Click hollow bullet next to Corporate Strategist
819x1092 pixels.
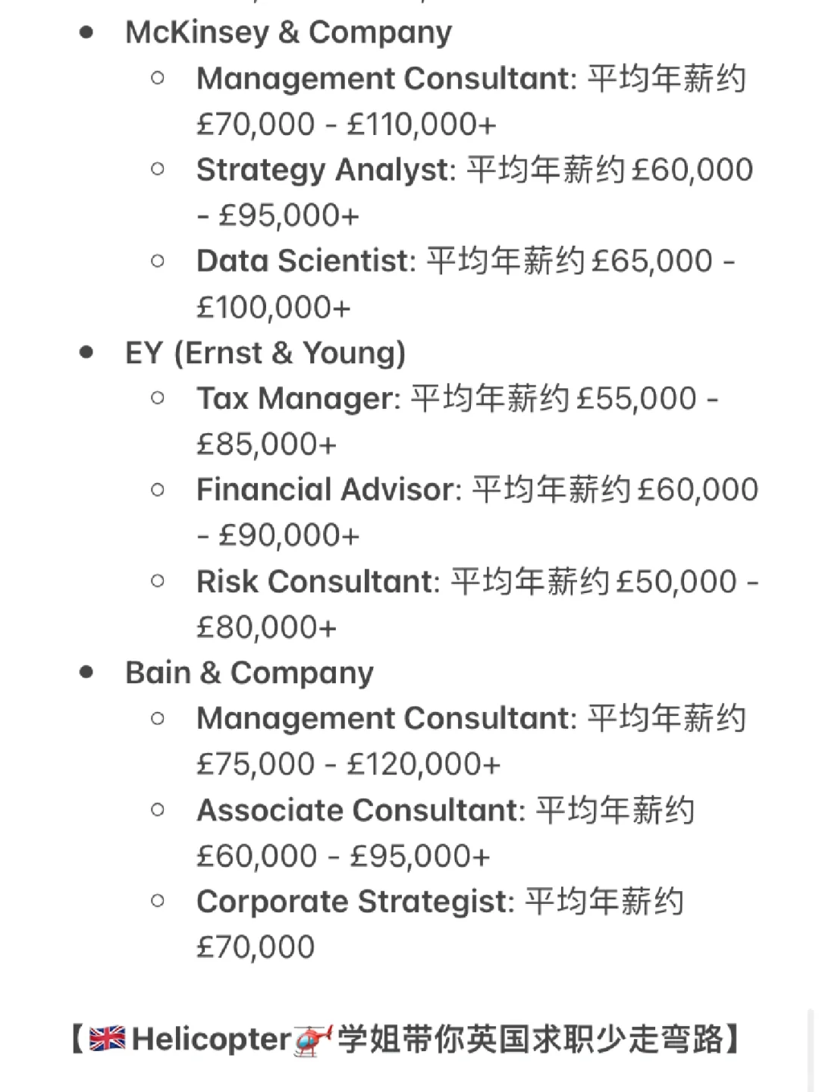[x=158, y=901]
